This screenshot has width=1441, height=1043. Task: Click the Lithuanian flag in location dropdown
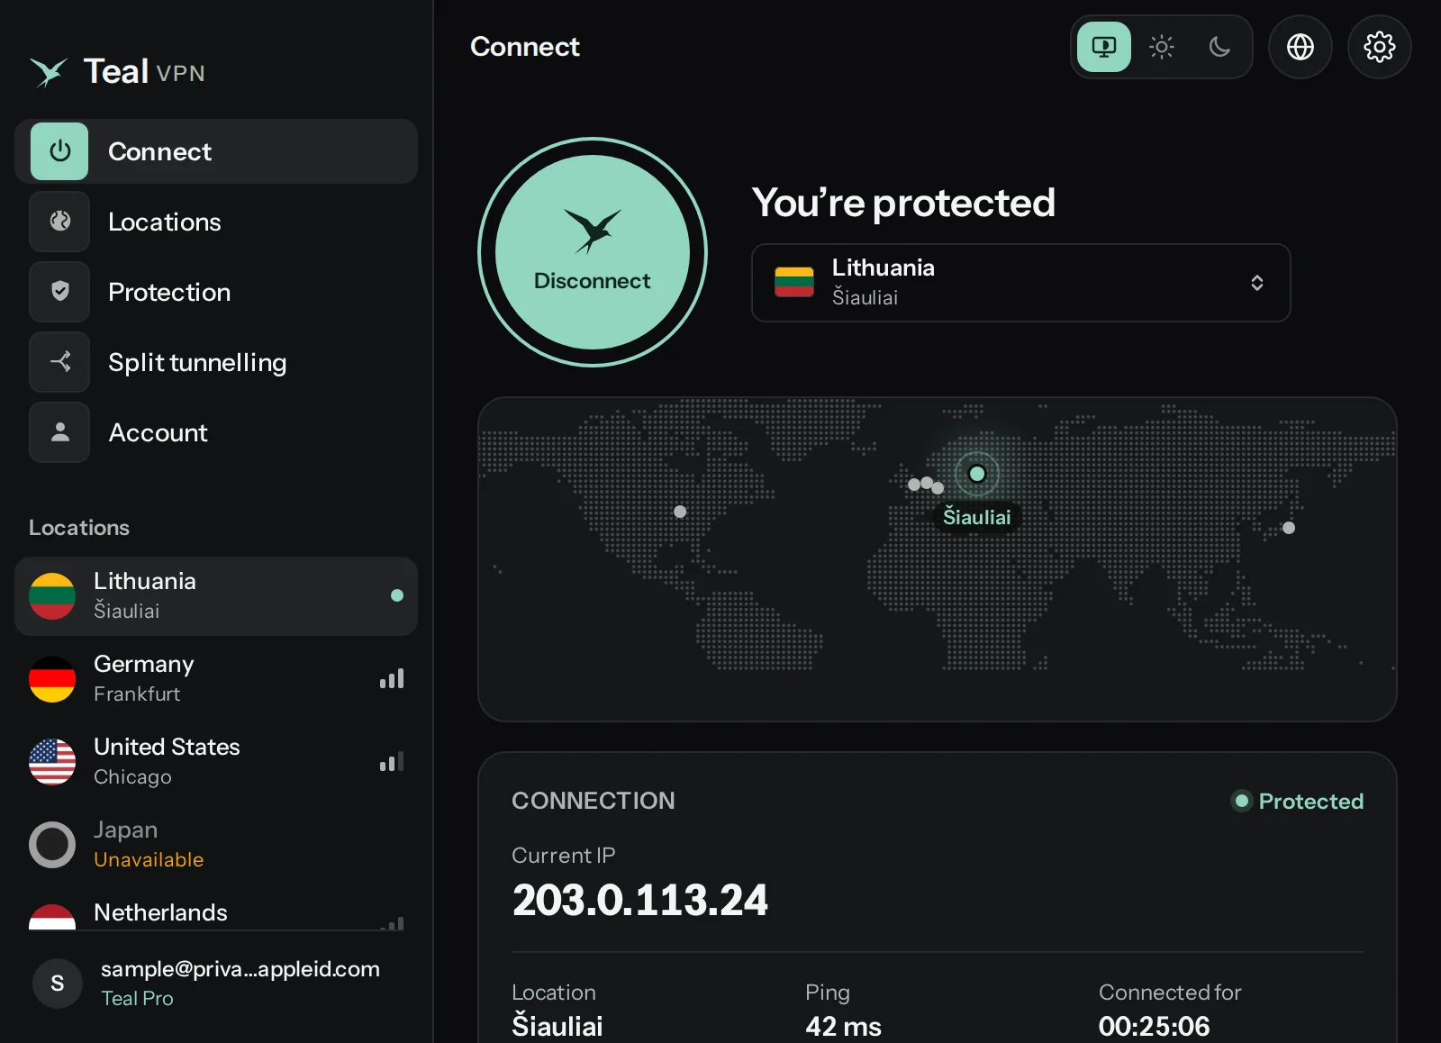pyautogui.click(x=794, y=282)
